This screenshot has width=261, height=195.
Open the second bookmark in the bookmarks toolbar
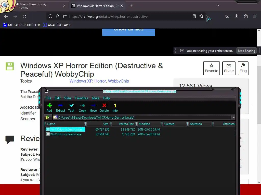[x=57, y=25]
